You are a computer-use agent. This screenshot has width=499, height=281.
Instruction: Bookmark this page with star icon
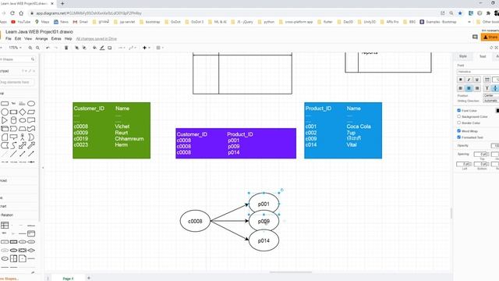(460, 13)
